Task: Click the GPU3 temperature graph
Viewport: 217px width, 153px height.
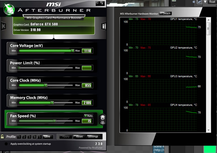Action: tap(163, 90)
